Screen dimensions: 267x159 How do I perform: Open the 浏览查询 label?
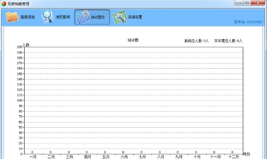pyautogui.click(x=62, y=17)
